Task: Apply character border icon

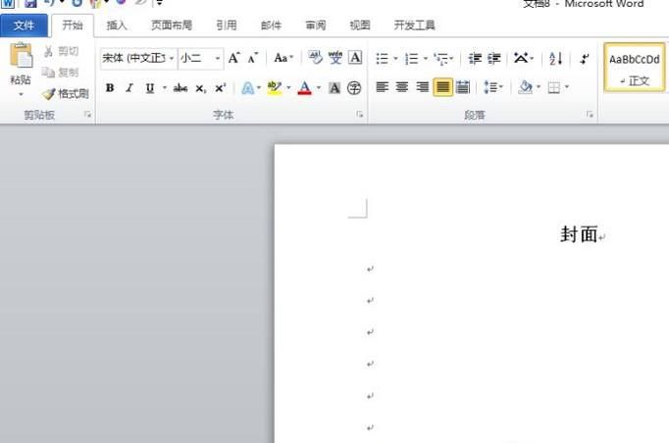Action: coord(355,58)
